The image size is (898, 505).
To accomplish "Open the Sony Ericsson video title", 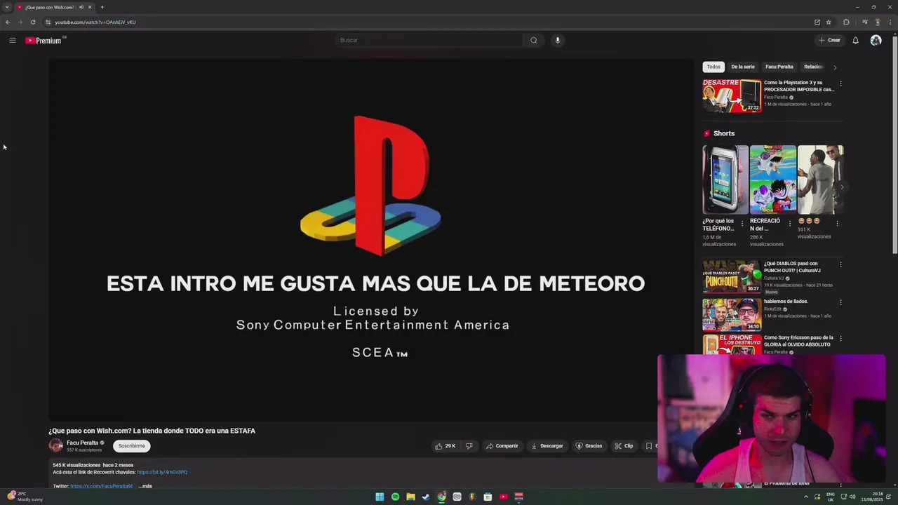I will pos(798,341).
